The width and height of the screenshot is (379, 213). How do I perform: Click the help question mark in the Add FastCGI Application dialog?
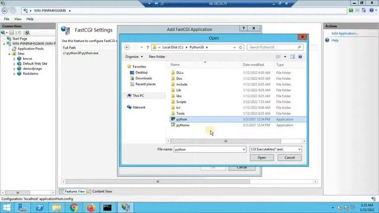pos(243,28)
